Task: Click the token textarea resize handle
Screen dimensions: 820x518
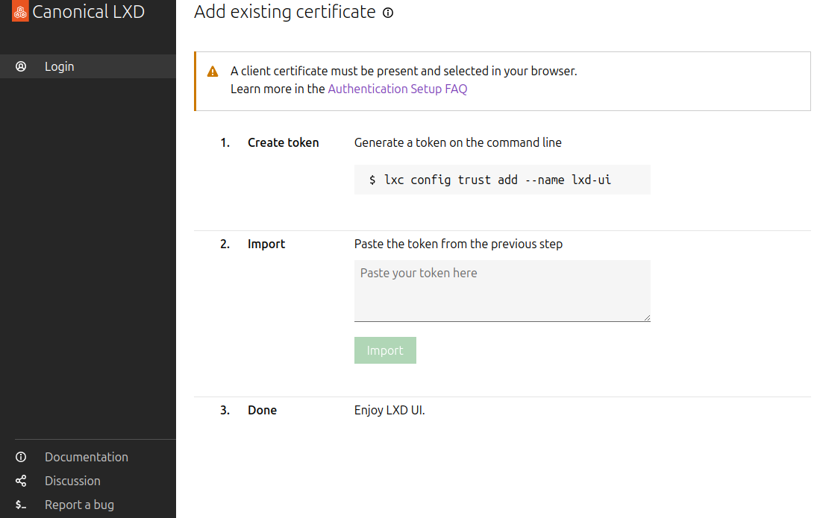Action: 646,318
